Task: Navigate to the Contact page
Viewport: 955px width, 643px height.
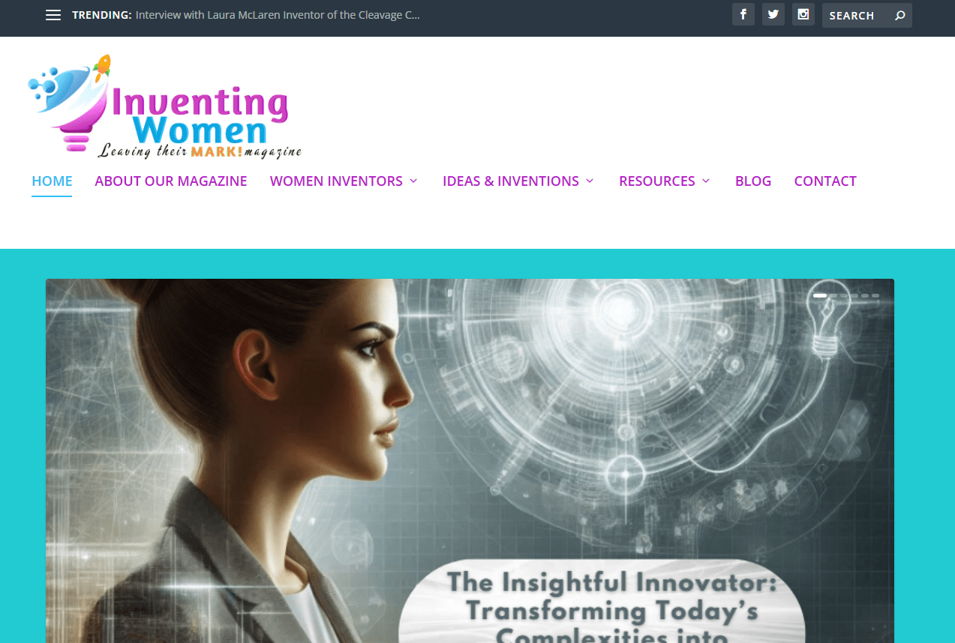Action: coord(825,181)
